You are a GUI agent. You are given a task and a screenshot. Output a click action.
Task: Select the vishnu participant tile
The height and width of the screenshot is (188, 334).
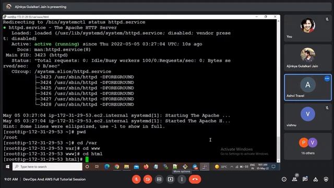[x=308, y=117]
